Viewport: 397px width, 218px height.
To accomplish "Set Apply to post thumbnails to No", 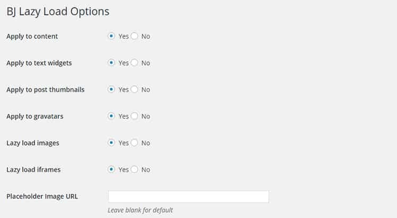I will tap(134, 89).
